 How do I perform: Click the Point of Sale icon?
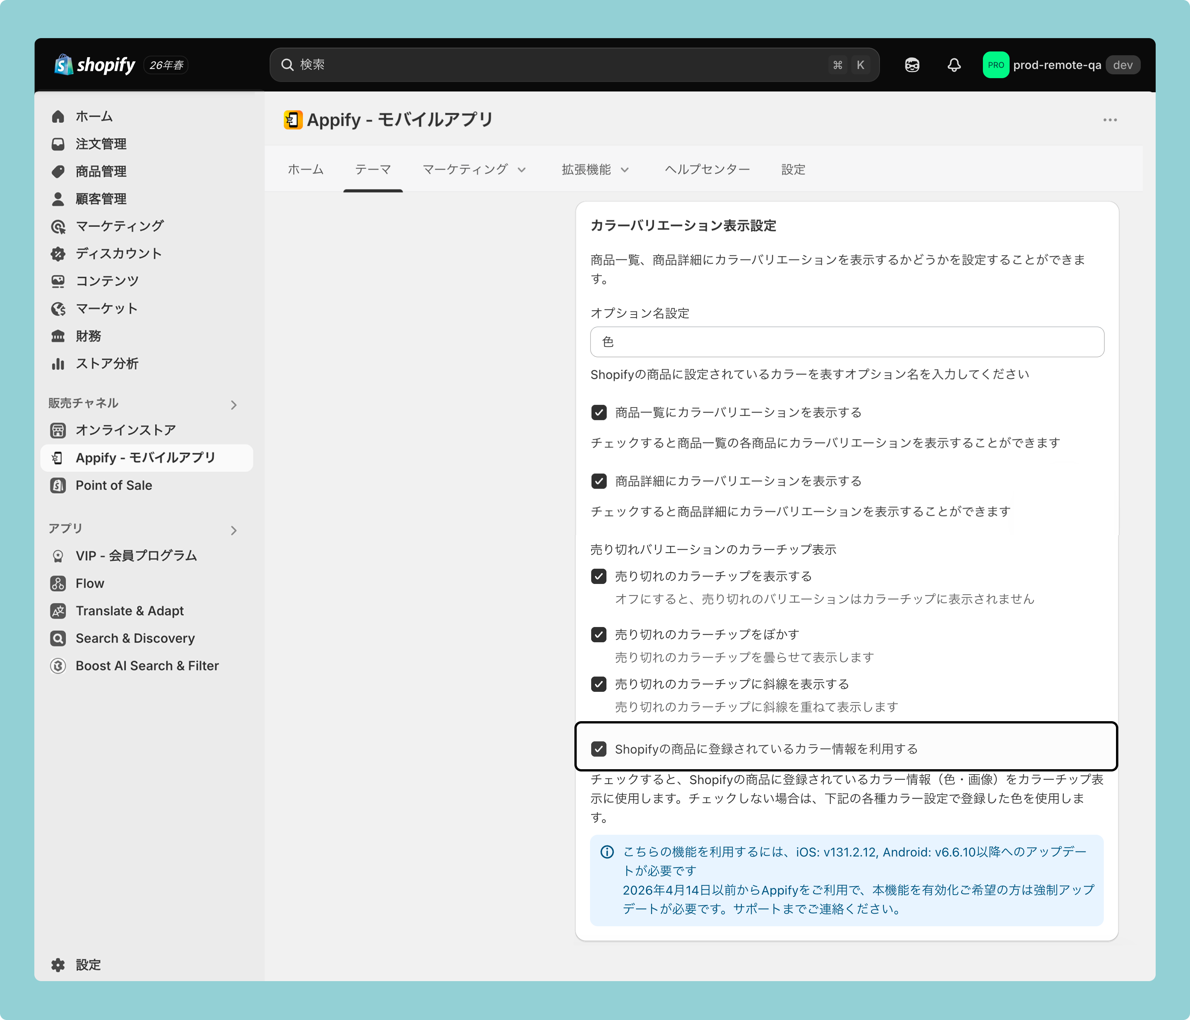58,486
